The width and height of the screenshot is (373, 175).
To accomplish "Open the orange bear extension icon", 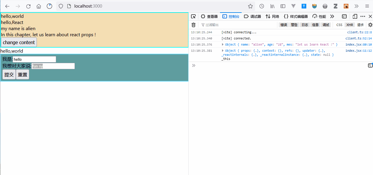I will click(x=346, y=6).
